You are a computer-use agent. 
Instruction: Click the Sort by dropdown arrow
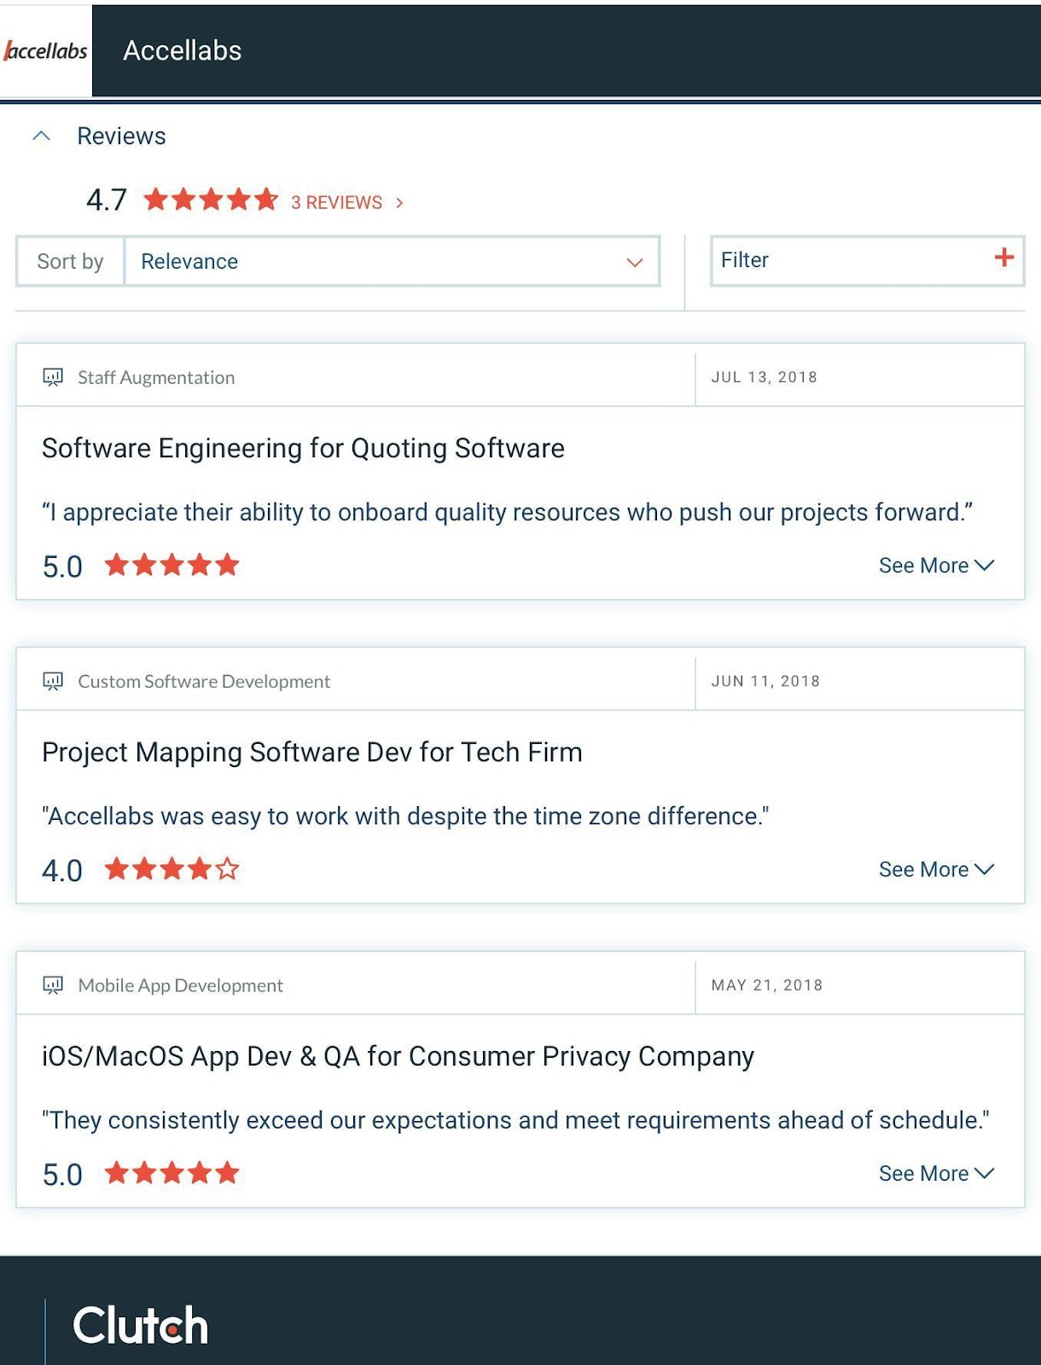(634, 262)
